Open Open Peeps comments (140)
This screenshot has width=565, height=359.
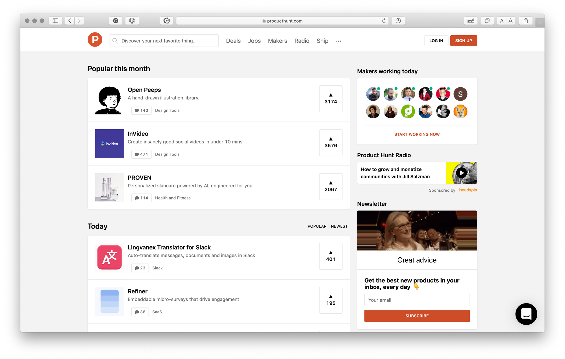tap(141, 110)
